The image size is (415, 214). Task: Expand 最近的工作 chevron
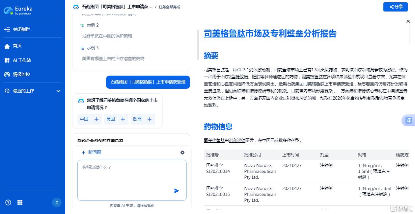(x=58, y=91)
